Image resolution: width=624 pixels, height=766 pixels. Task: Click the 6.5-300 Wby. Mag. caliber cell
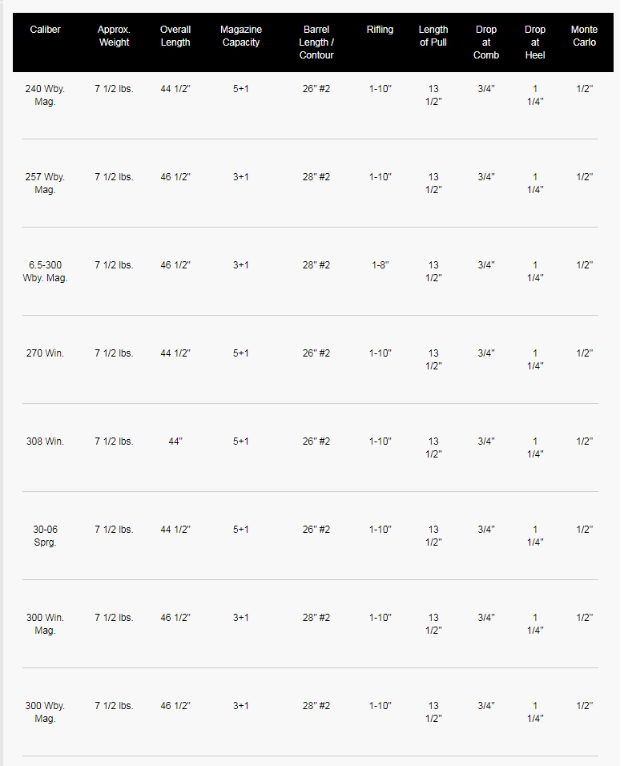(x=45, y=271)
